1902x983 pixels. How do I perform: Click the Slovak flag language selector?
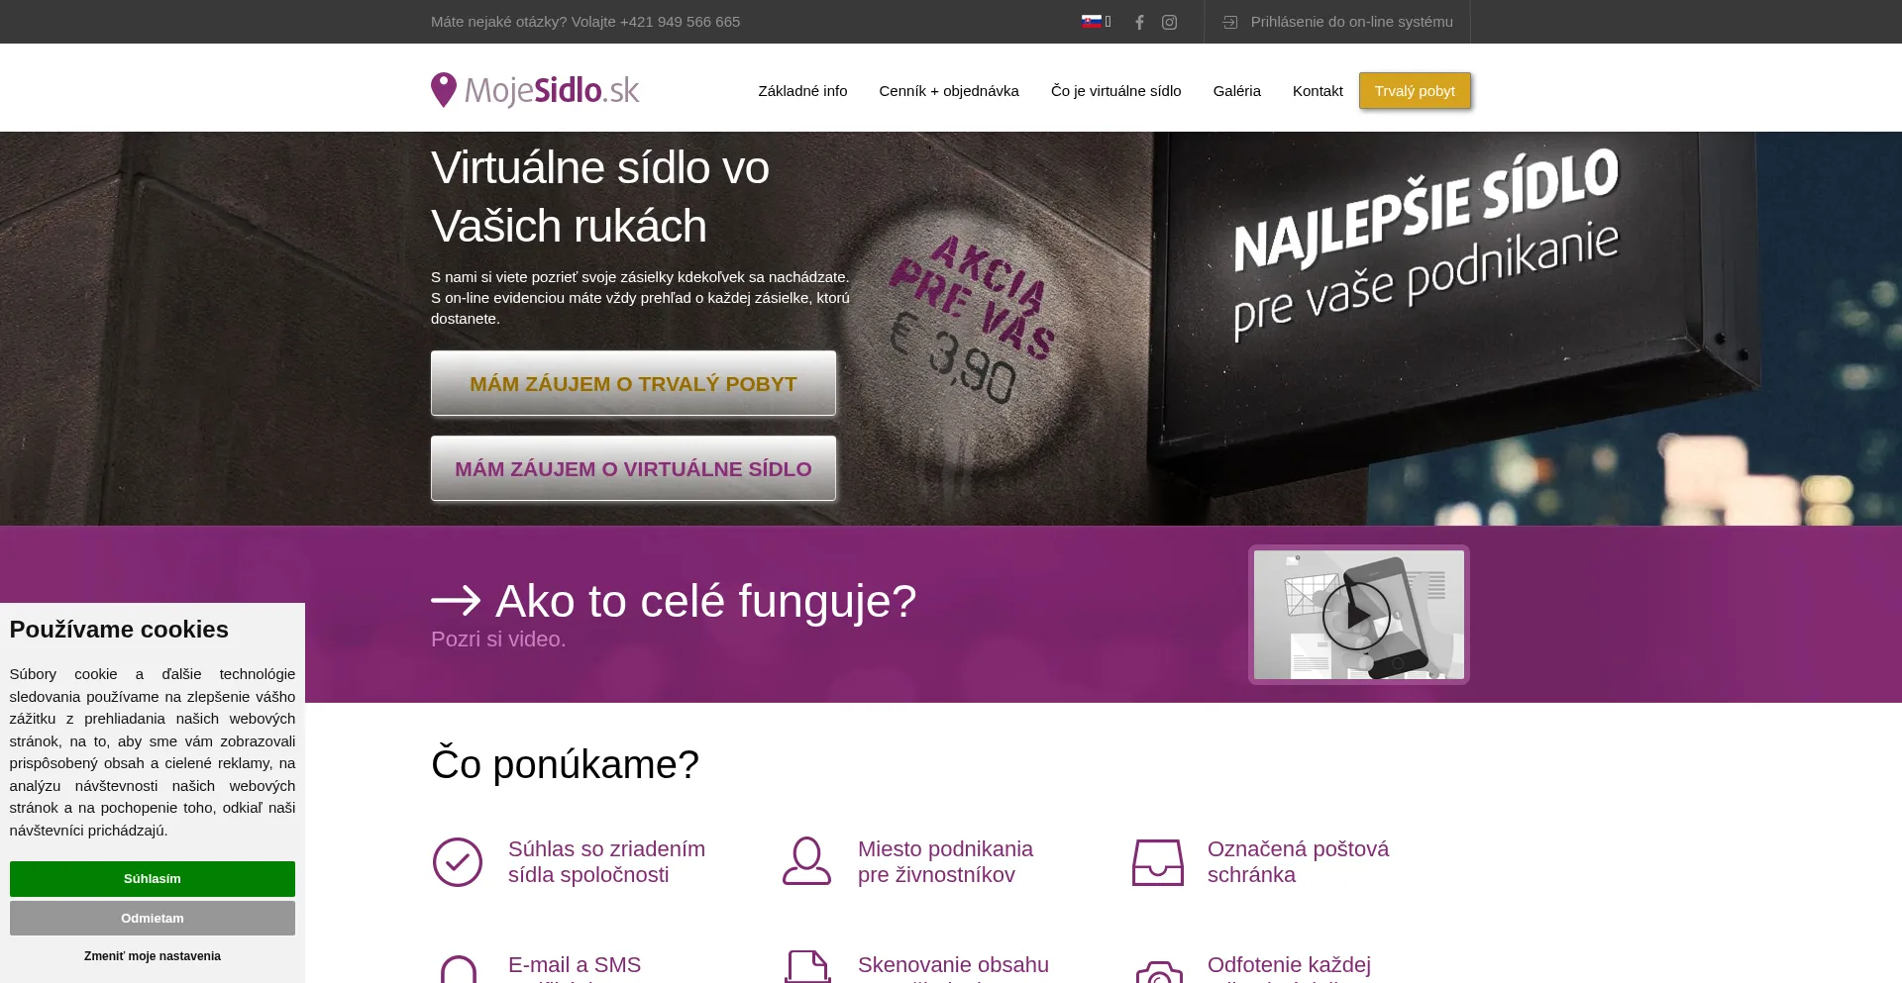pyautogui.click(x=1092, y=21)
